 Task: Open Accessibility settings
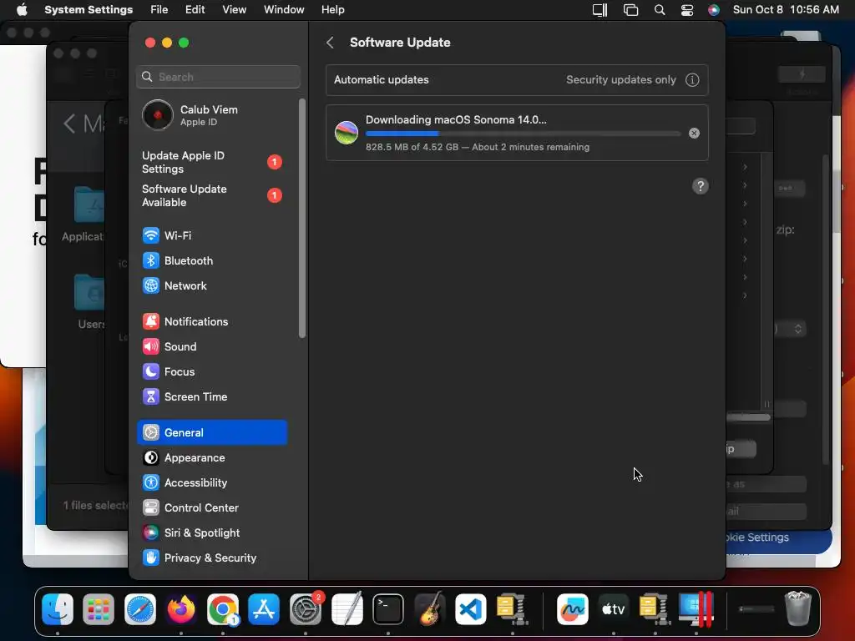point(211,483)
